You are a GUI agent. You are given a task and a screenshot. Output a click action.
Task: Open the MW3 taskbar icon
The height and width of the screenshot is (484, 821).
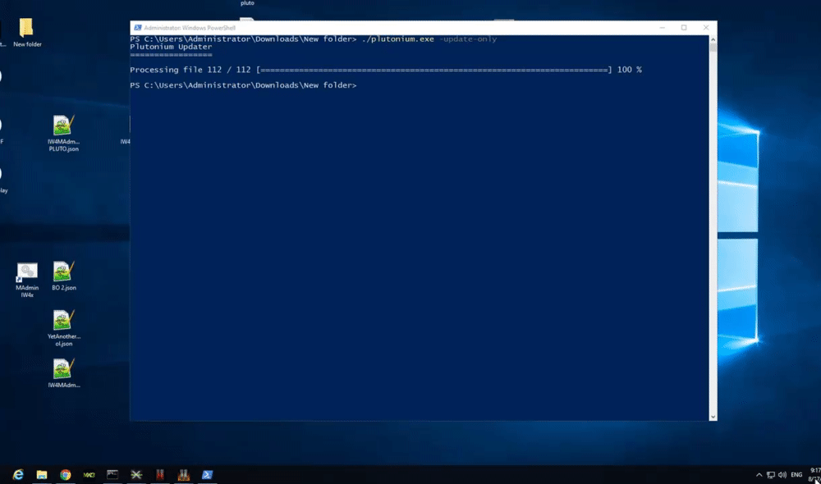pyautogui.click(x=89, y=475)
